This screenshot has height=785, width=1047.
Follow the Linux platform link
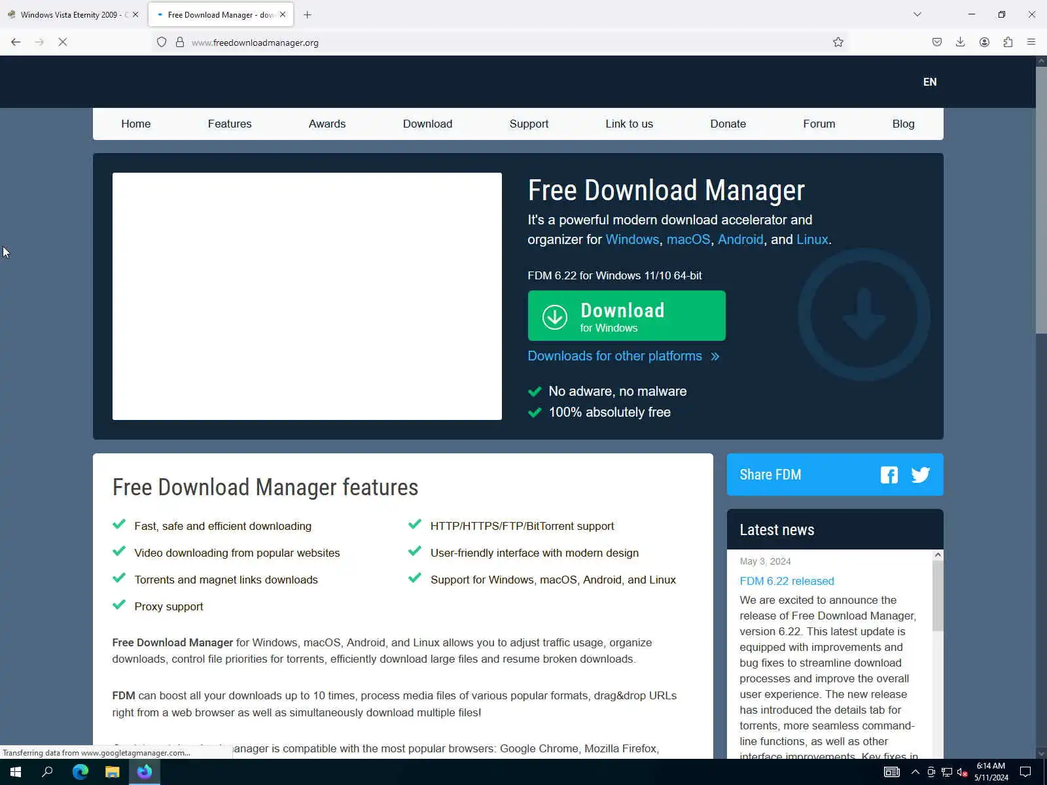click(812, 239)
